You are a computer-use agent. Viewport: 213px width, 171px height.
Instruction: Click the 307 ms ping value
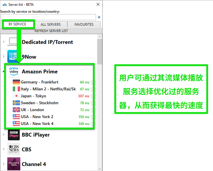click(84, 96)
